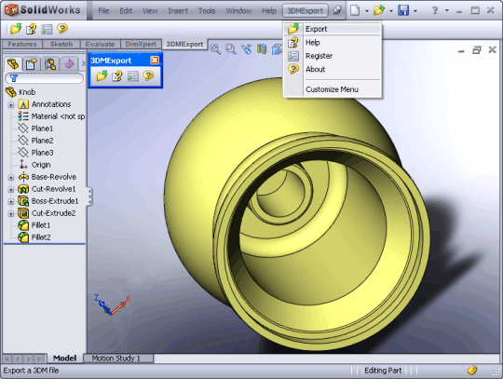
Task: Expand the Base-Revolve feature node
Action: (11, 177)
